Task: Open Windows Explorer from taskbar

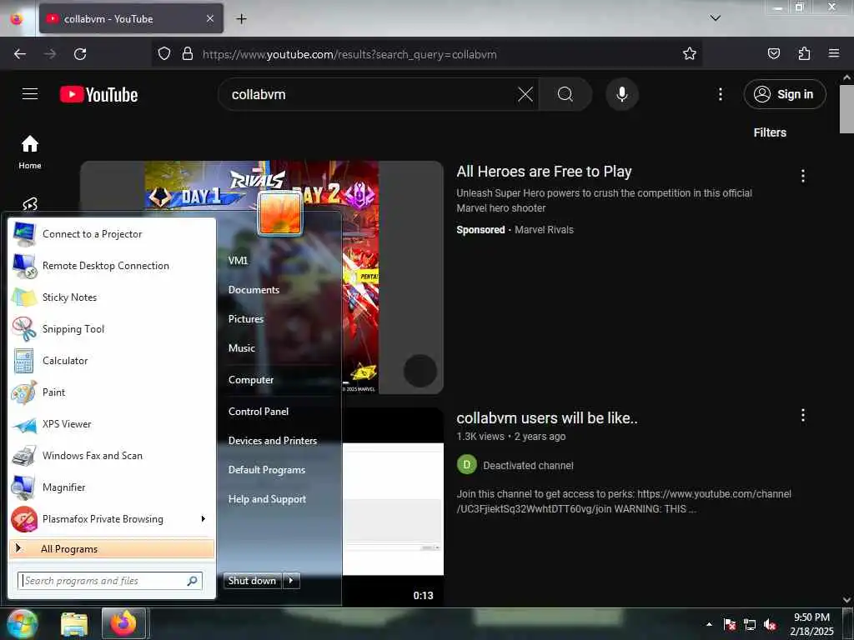Action: click(x=74, y=623)
